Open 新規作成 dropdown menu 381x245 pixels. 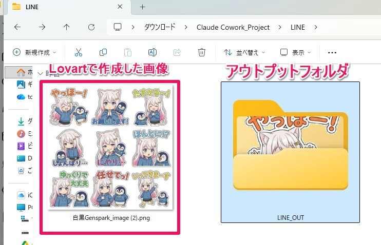(x=34, y=52)
